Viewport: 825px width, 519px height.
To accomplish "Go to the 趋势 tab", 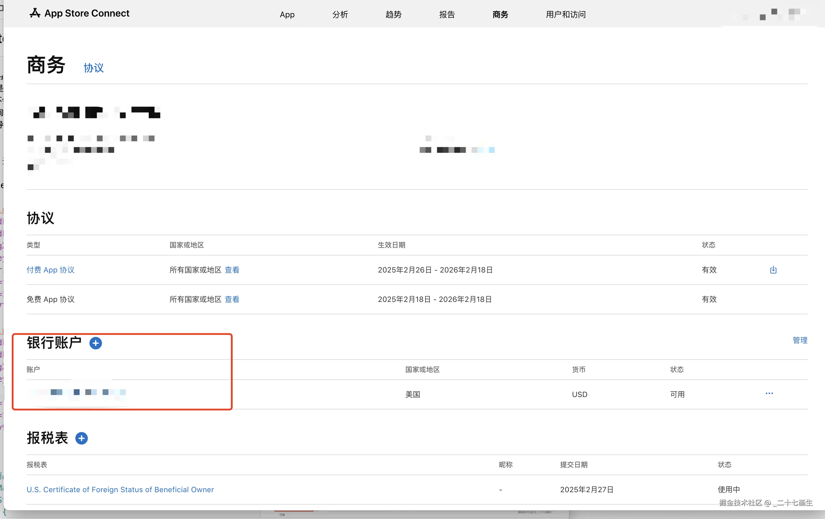I will pyautogui.click(x=393, y=14).
